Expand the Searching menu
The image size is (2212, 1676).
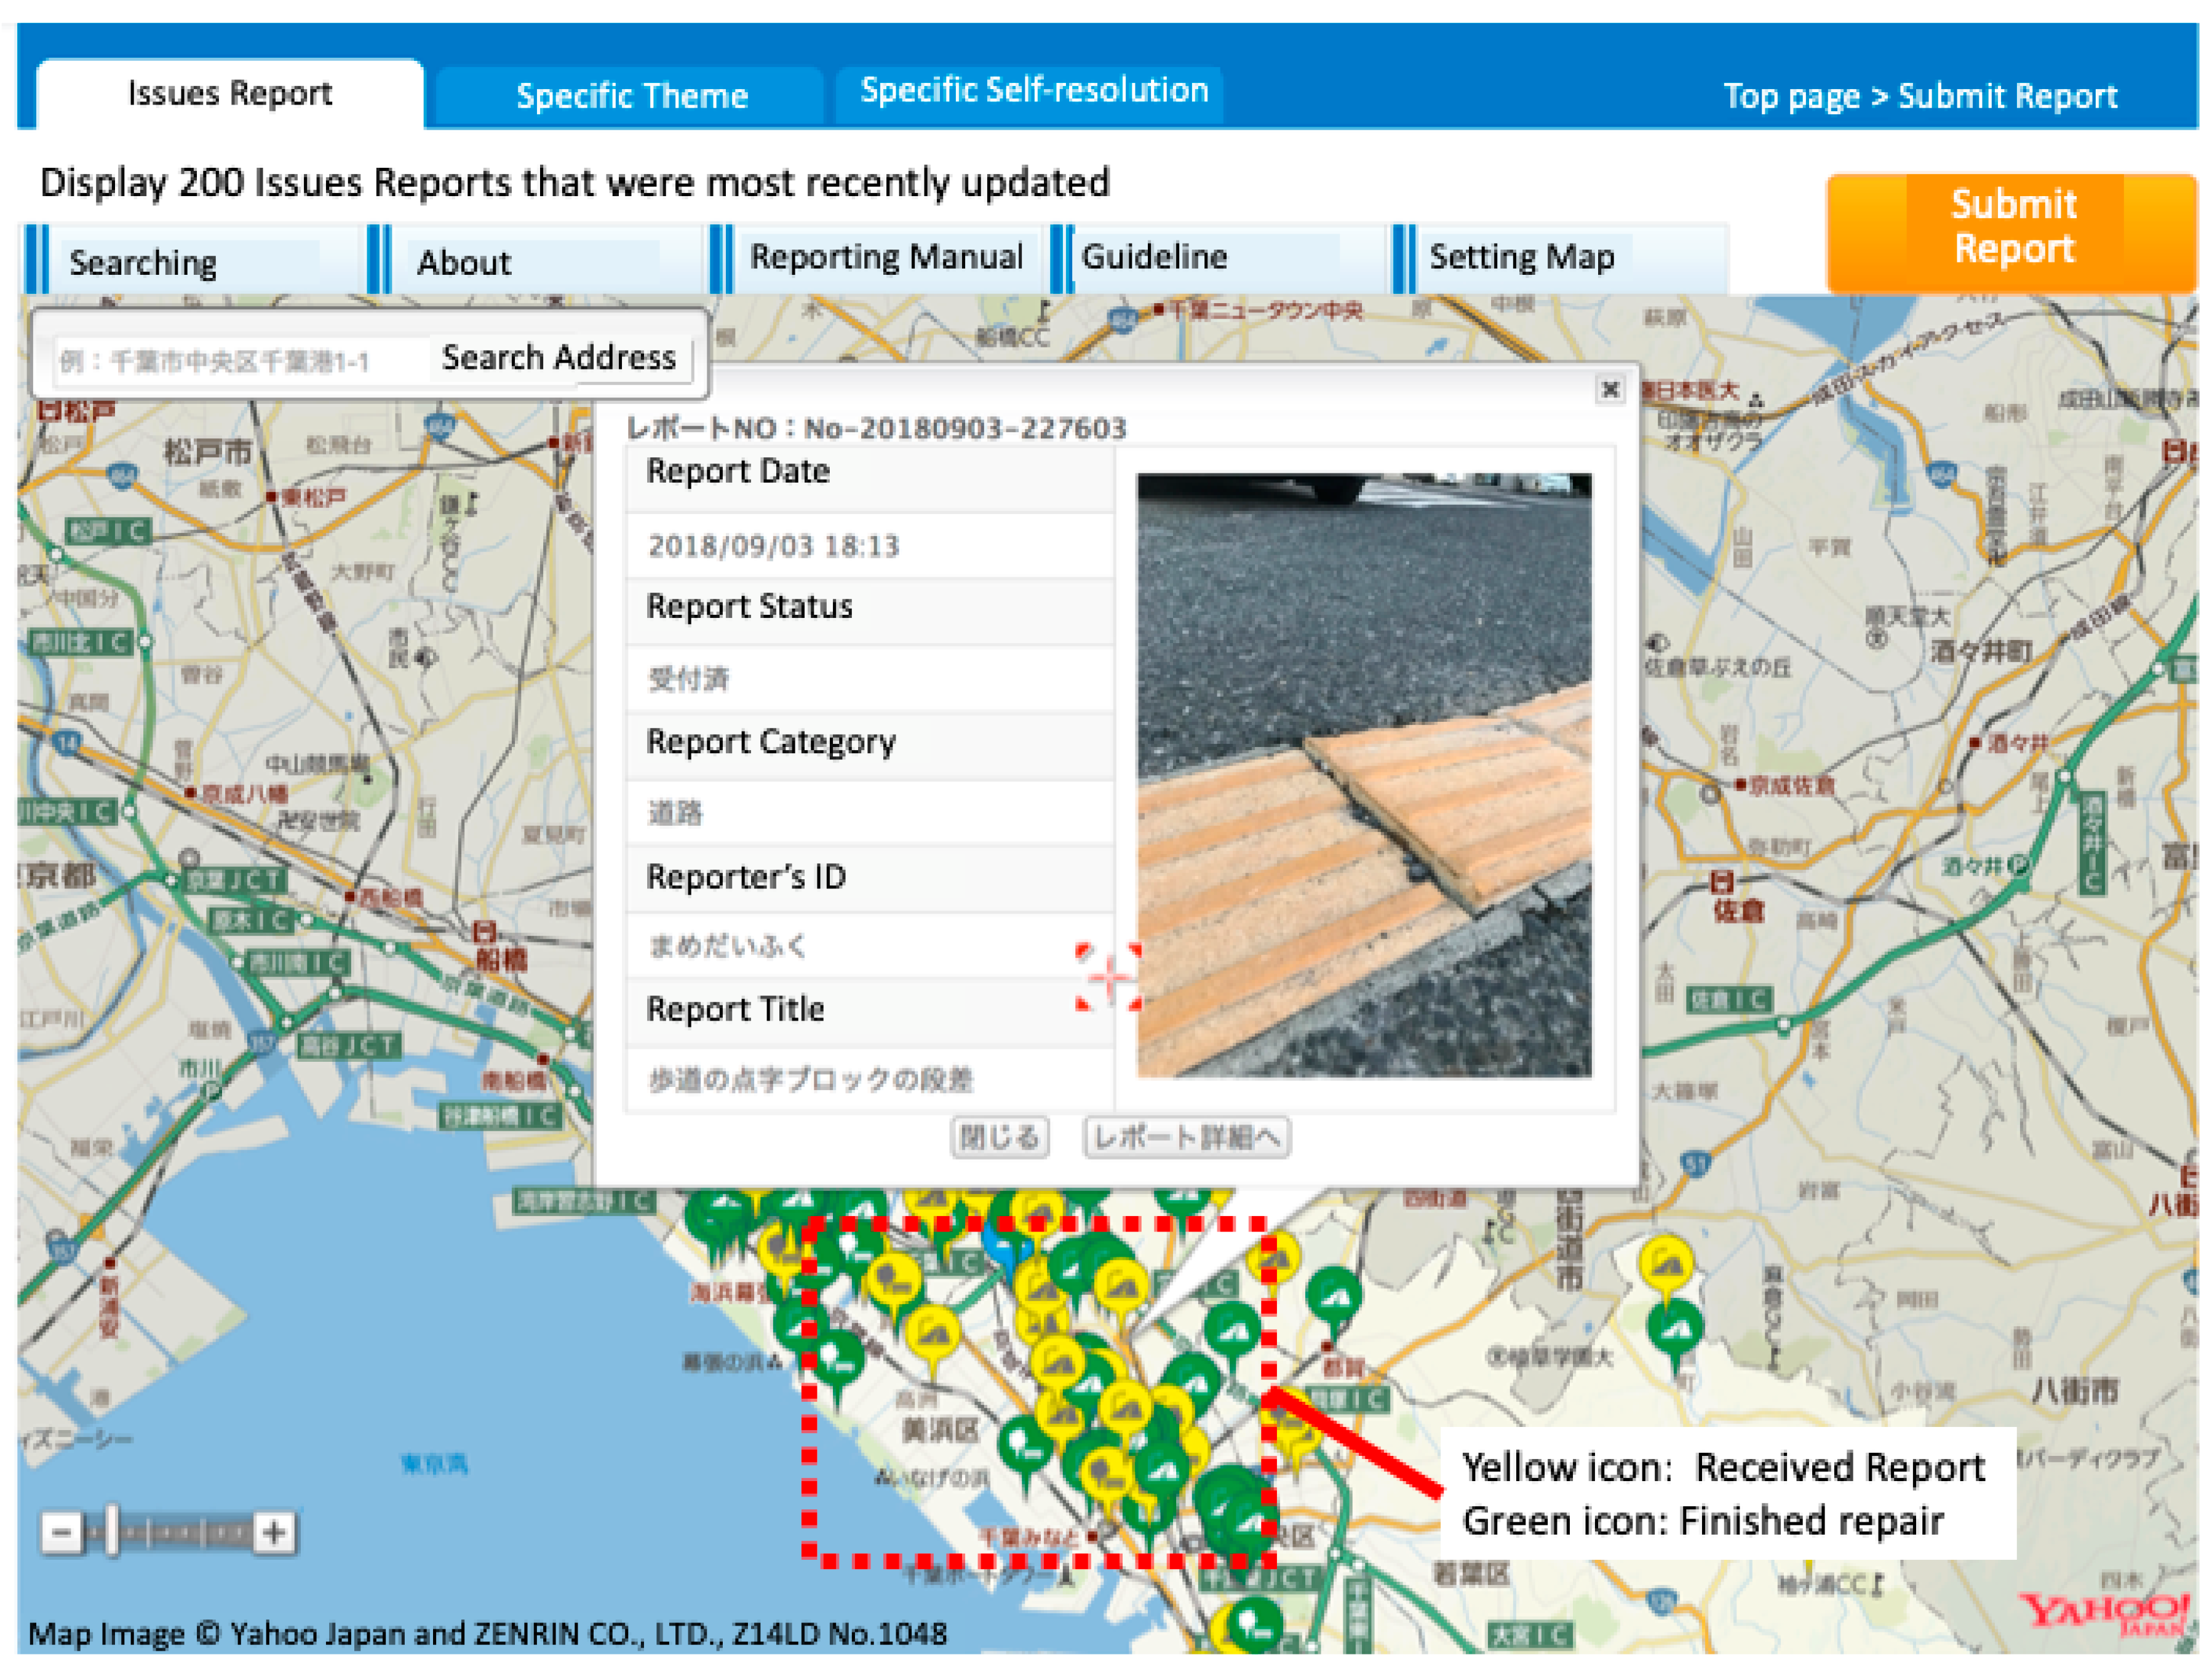[x=143, y=263]
